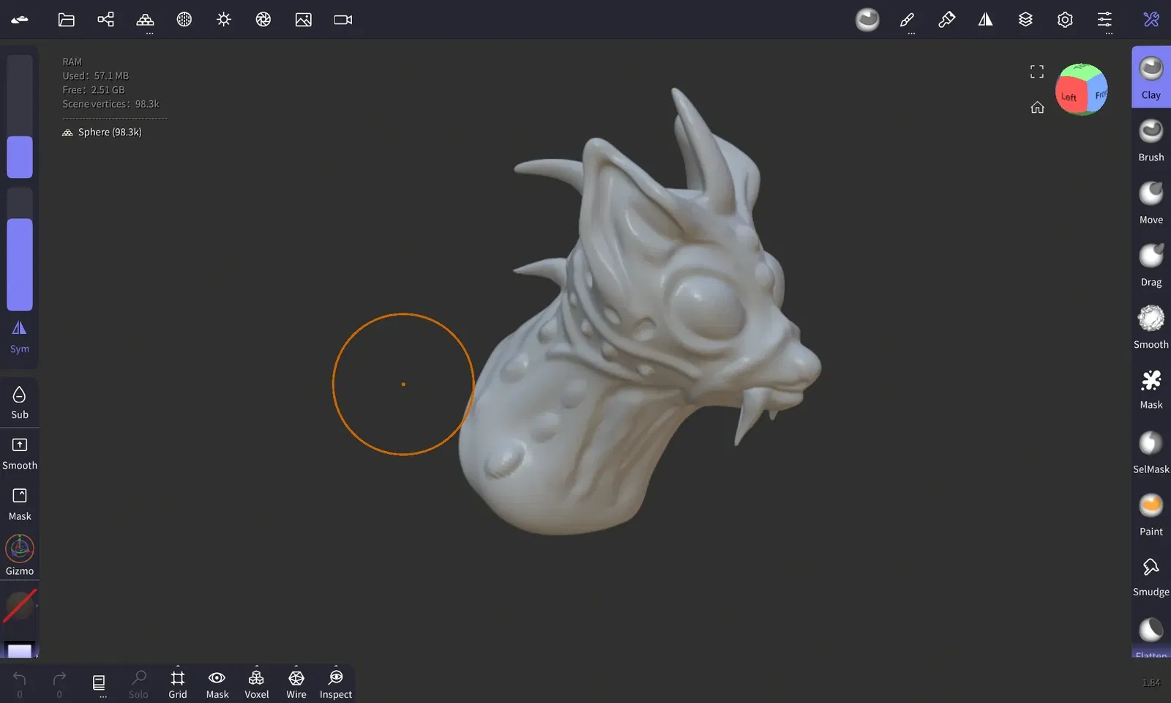1171x703 pixels.
Task: Toggle Mask visibility in bottom bar
Action: tap(217, 684)
